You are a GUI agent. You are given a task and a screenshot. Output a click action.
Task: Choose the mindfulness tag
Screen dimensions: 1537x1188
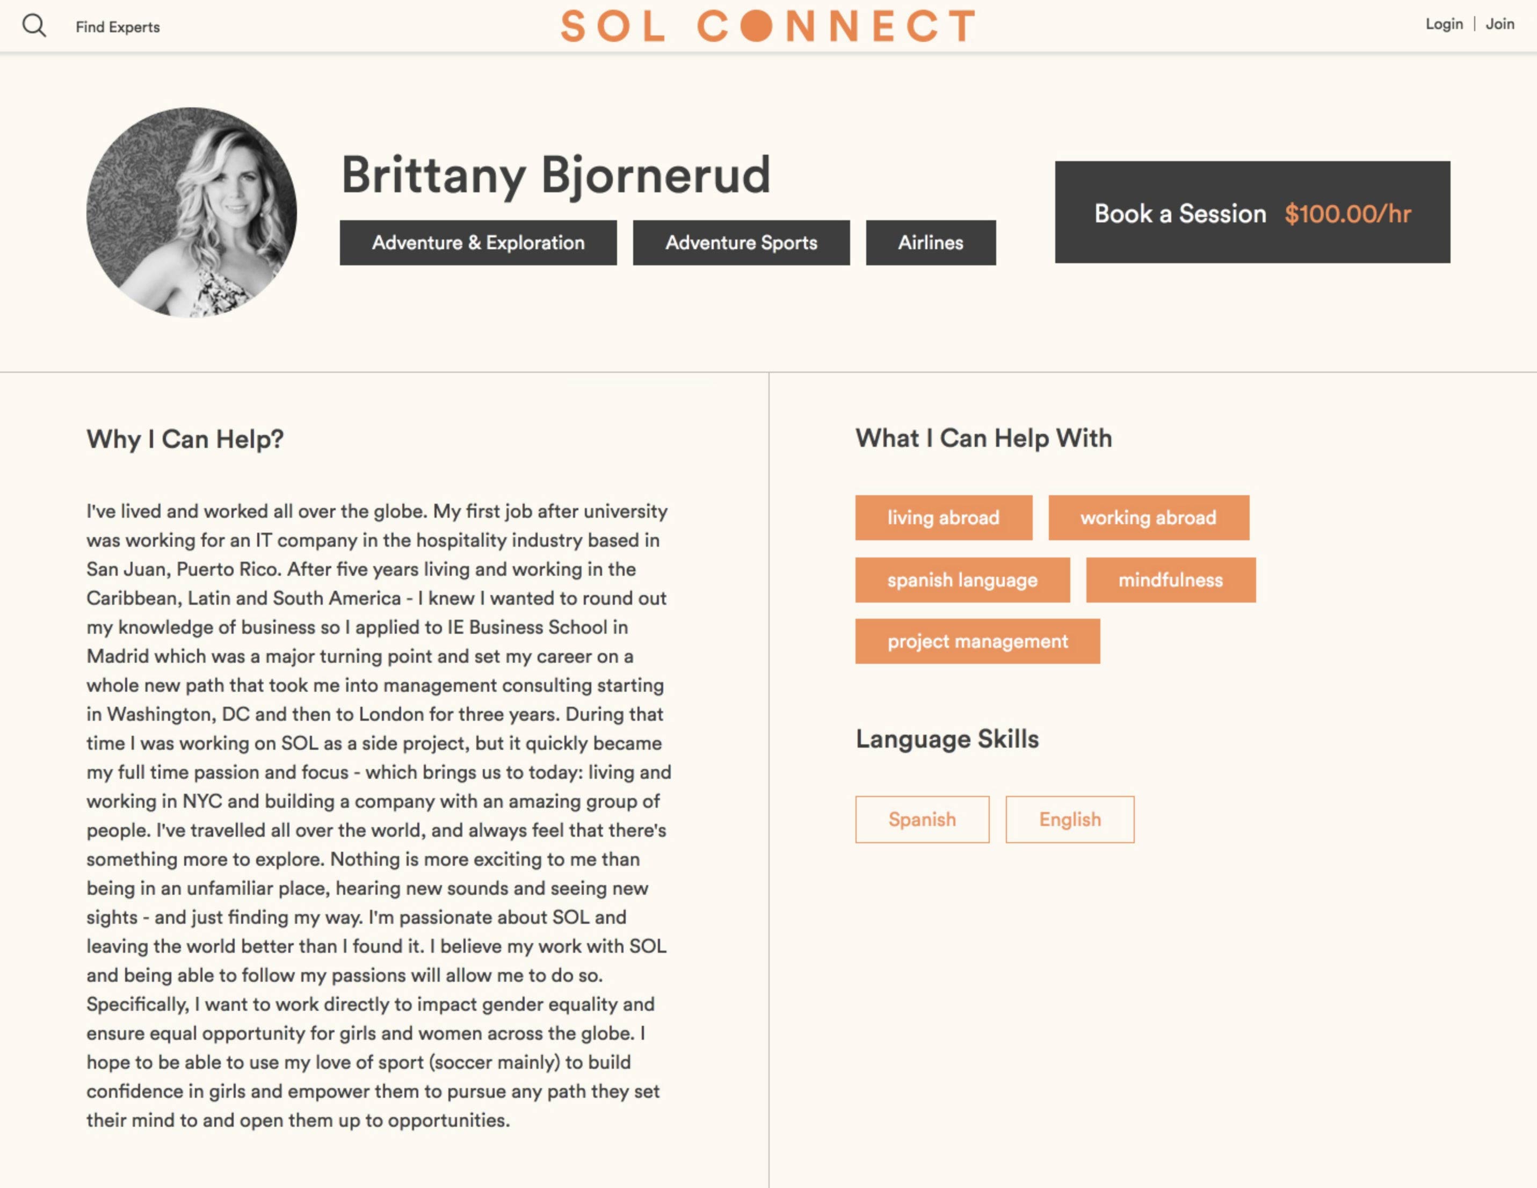point(1170,580)
